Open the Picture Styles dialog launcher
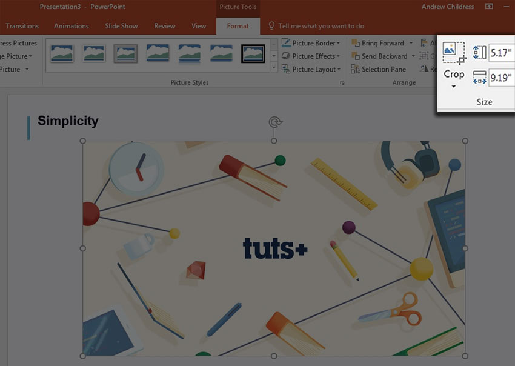This screenshot has height=366, width=515. [342, 83]
